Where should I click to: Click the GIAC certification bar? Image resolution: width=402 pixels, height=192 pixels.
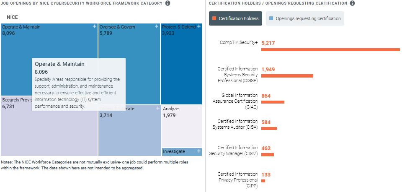pos(273,102)
